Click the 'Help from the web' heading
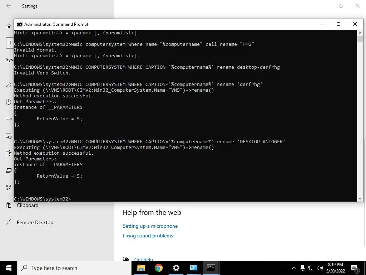366x275 pixels. point(152,212)
